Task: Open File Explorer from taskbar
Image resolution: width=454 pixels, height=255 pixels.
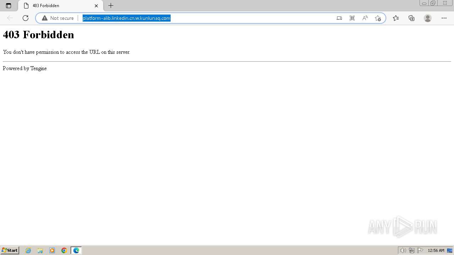Action: (x=40, y=250)
